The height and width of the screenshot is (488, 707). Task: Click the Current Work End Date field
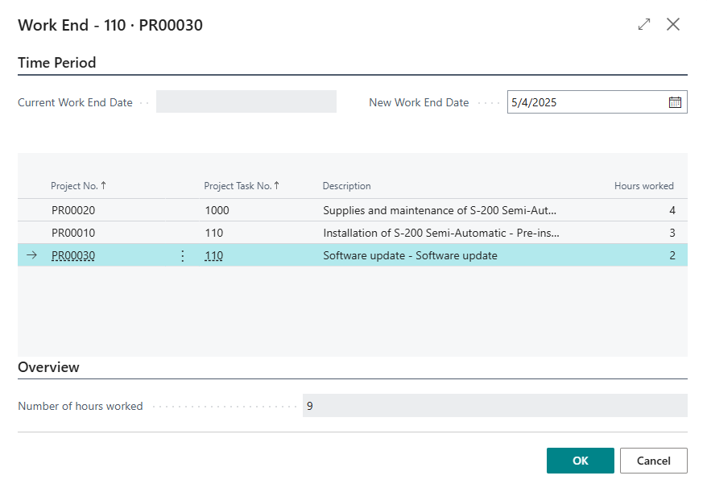[x=246, y=102]
